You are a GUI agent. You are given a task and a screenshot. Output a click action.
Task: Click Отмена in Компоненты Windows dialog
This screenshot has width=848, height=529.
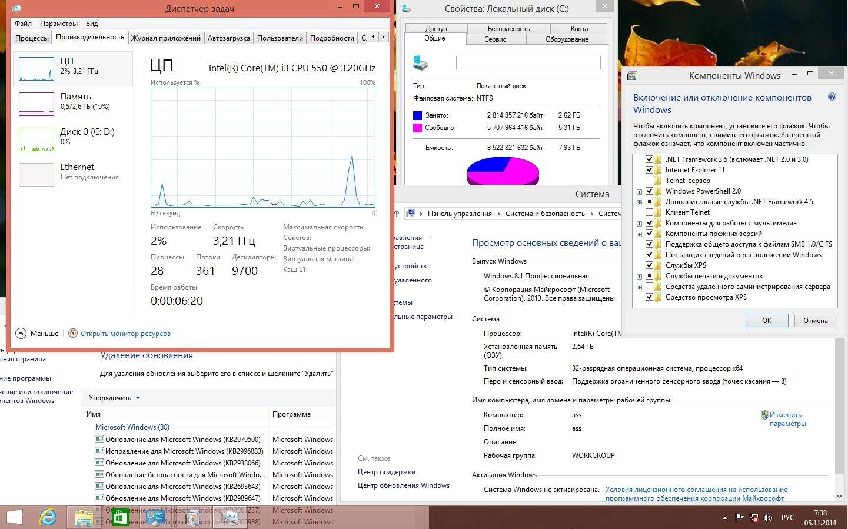pyautogui.click(x=815, y=320)
